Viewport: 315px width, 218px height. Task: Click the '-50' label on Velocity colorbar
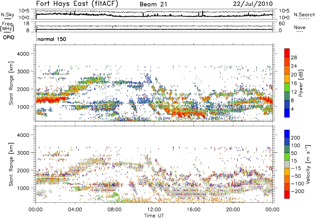point(296,176)
